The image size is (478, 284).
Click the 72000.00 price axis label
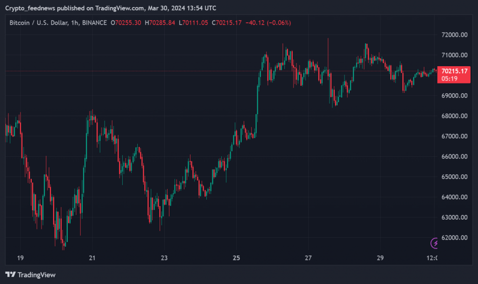(454, 35)
